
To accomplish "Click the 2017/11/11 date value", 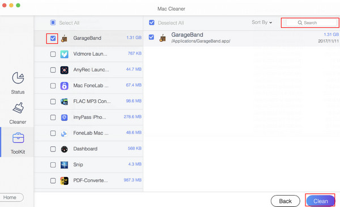I will [x=328, y=41].
